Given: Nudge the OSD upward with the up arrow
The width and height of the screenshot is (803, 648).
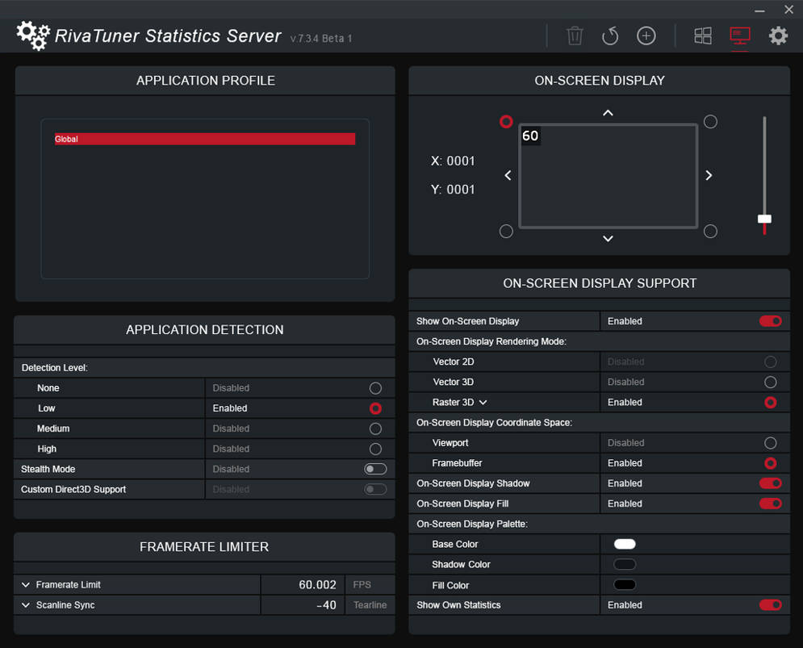Looking at the screenshot, I should pyautogui.click(x=608, y=112).
